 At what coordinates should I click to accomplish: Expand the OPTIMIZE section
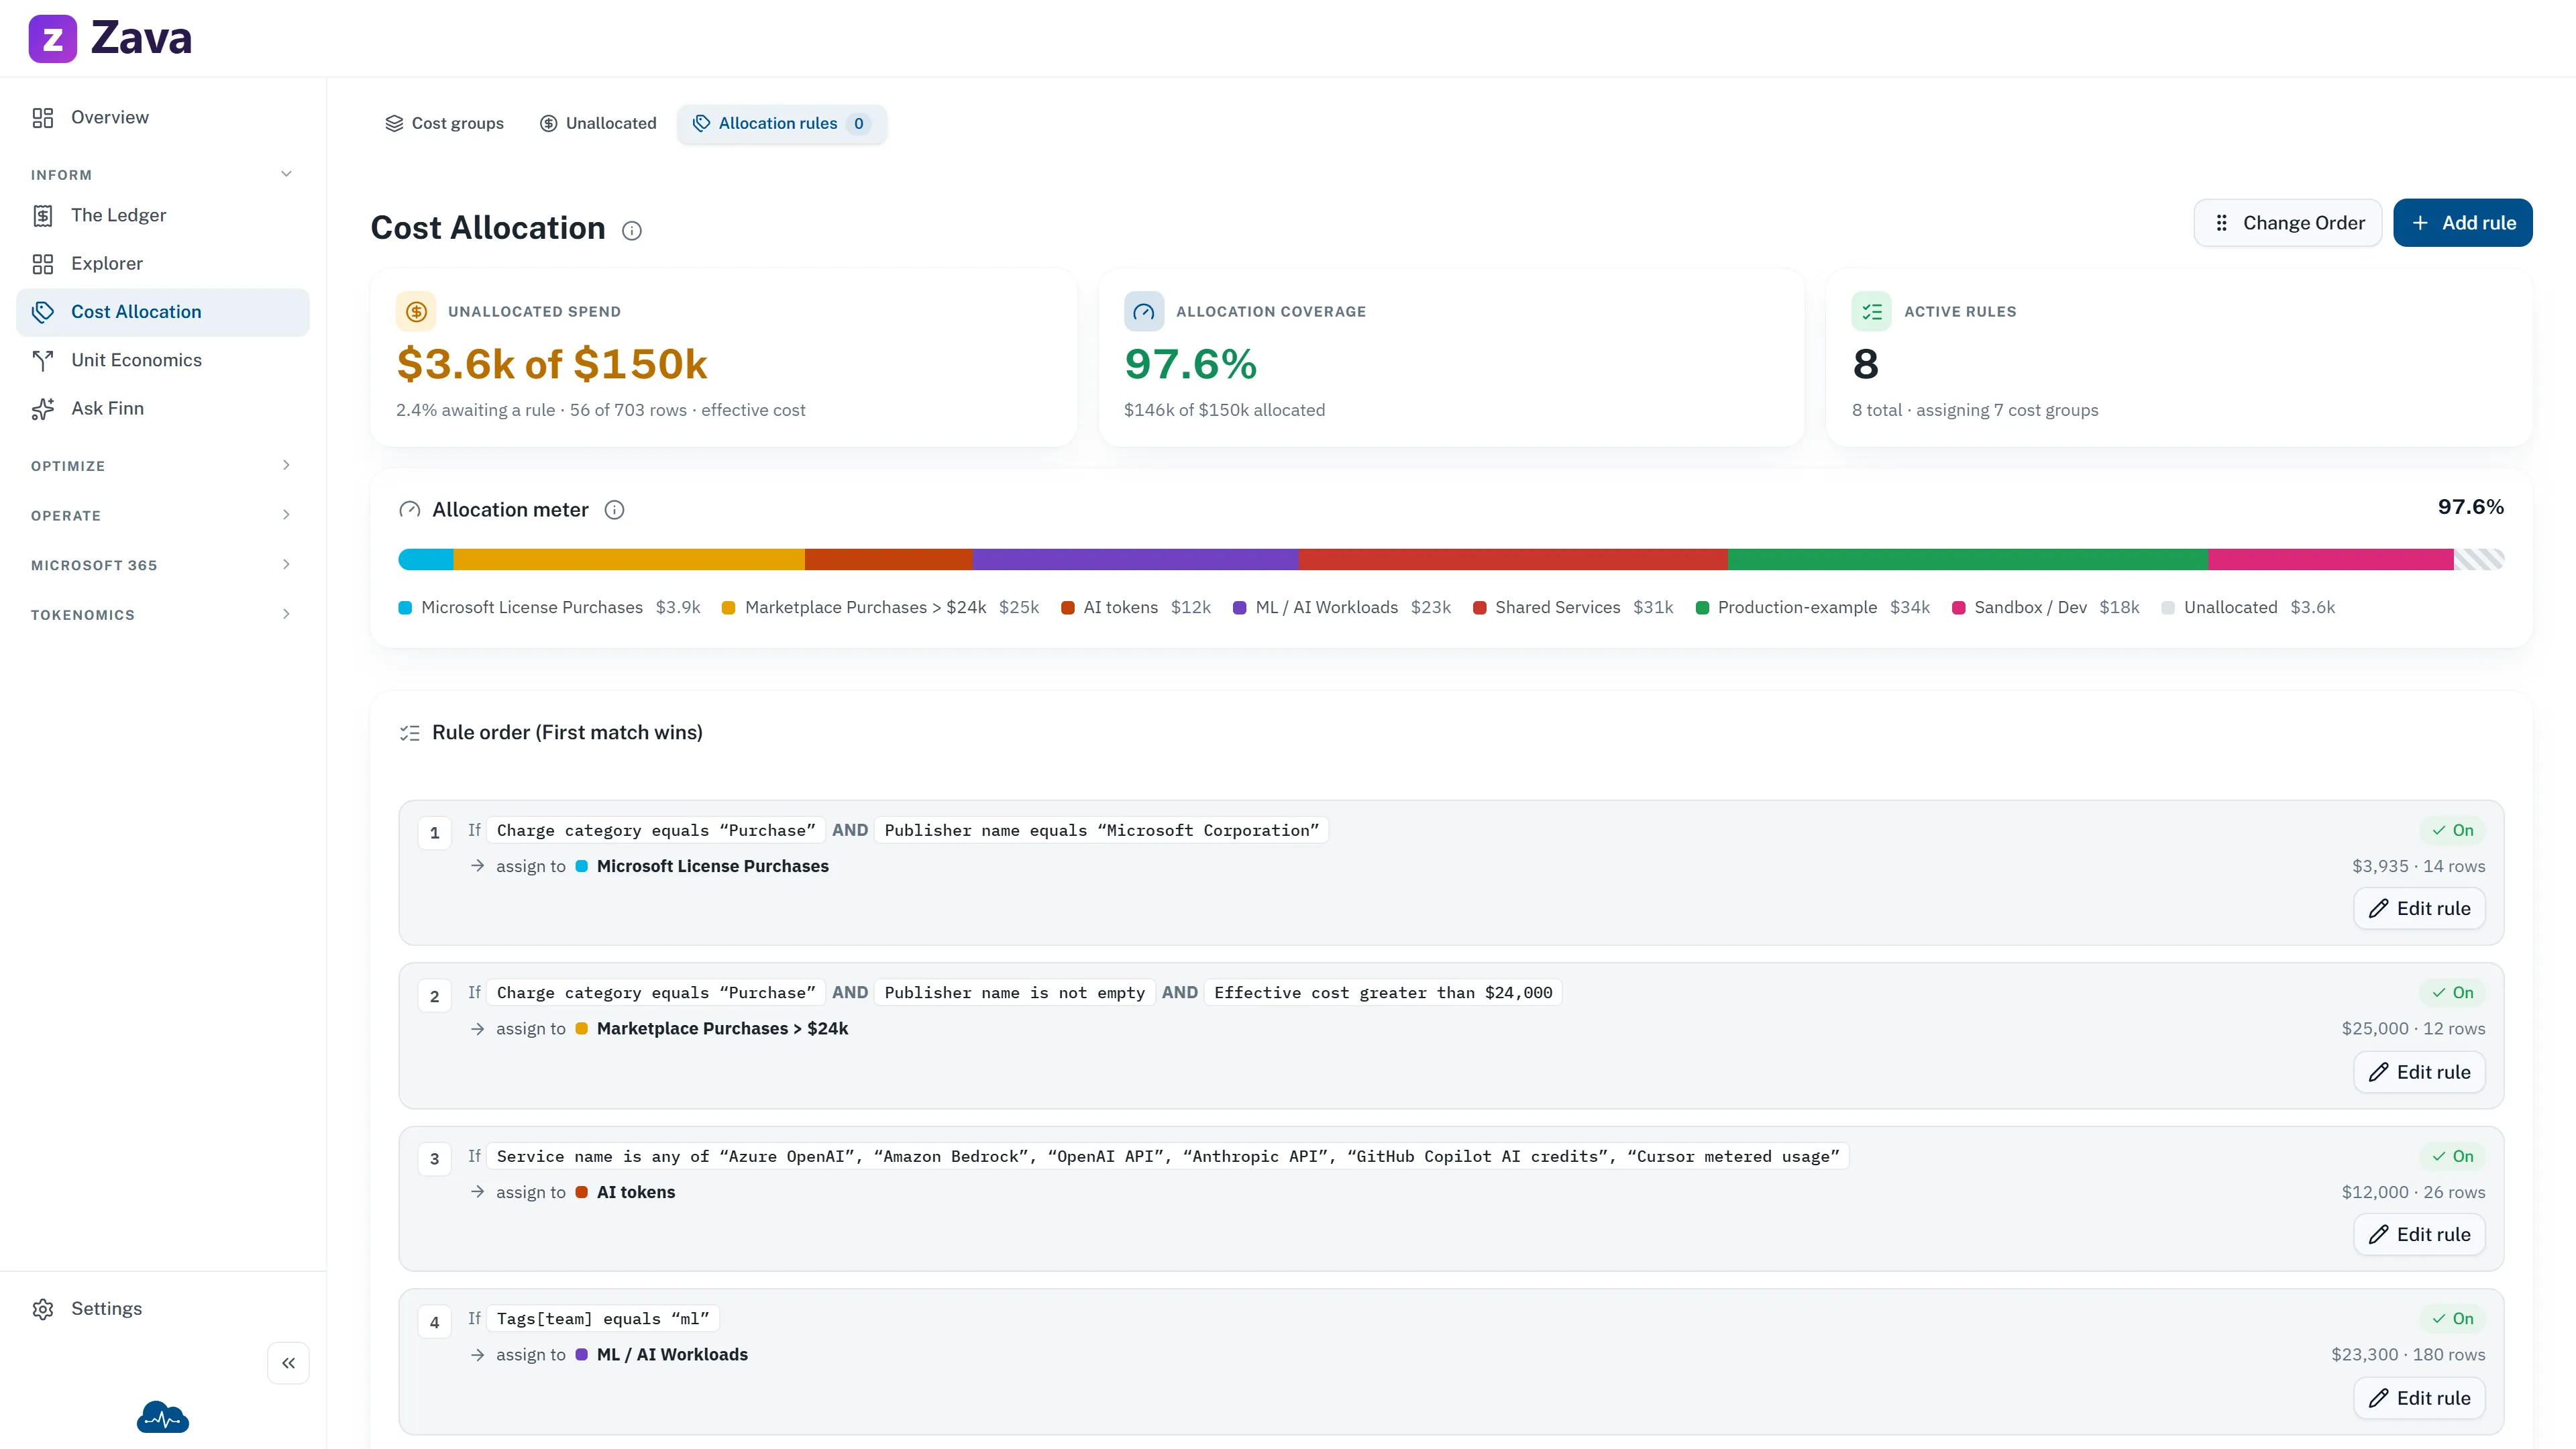(x=162, y=466)
